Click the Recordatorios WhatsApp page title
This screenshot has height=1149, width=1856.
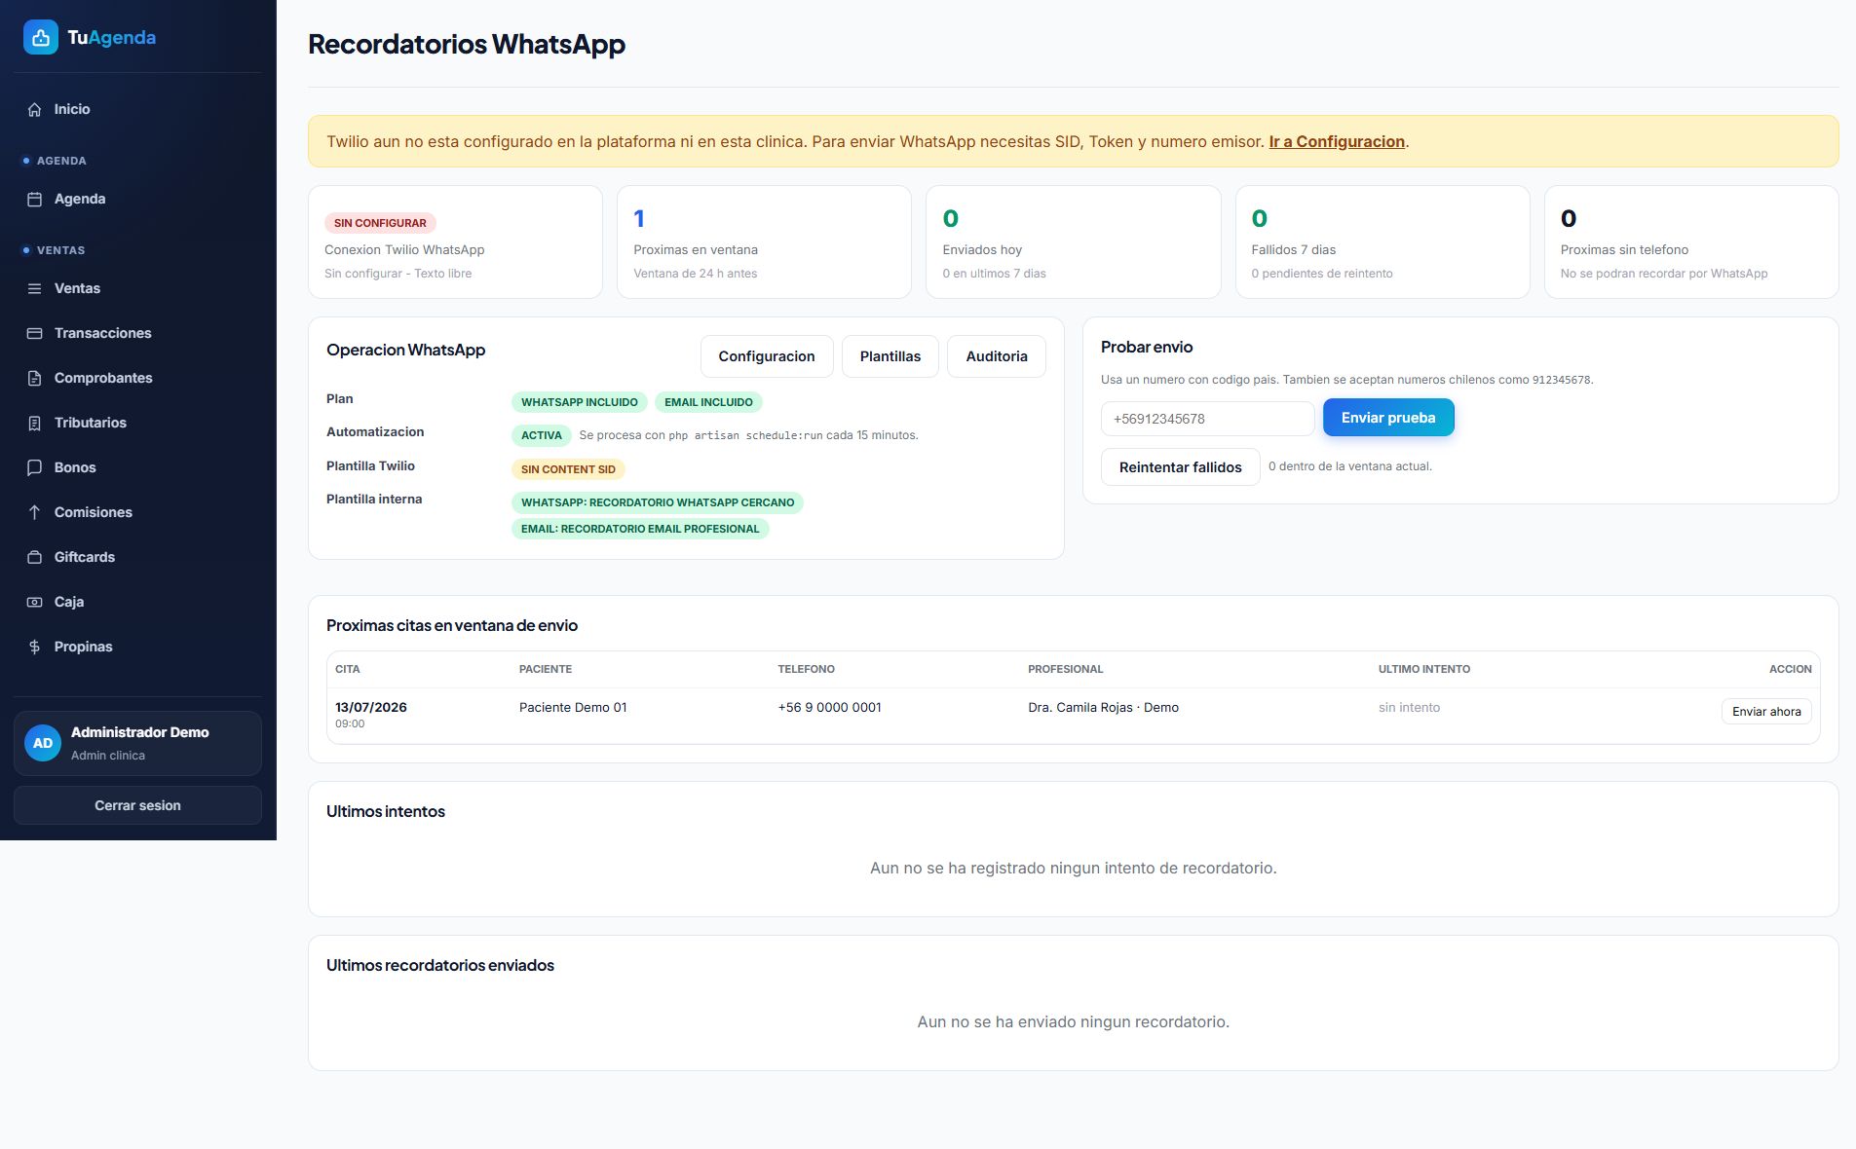pyautogui.click(x=467, y=44)
